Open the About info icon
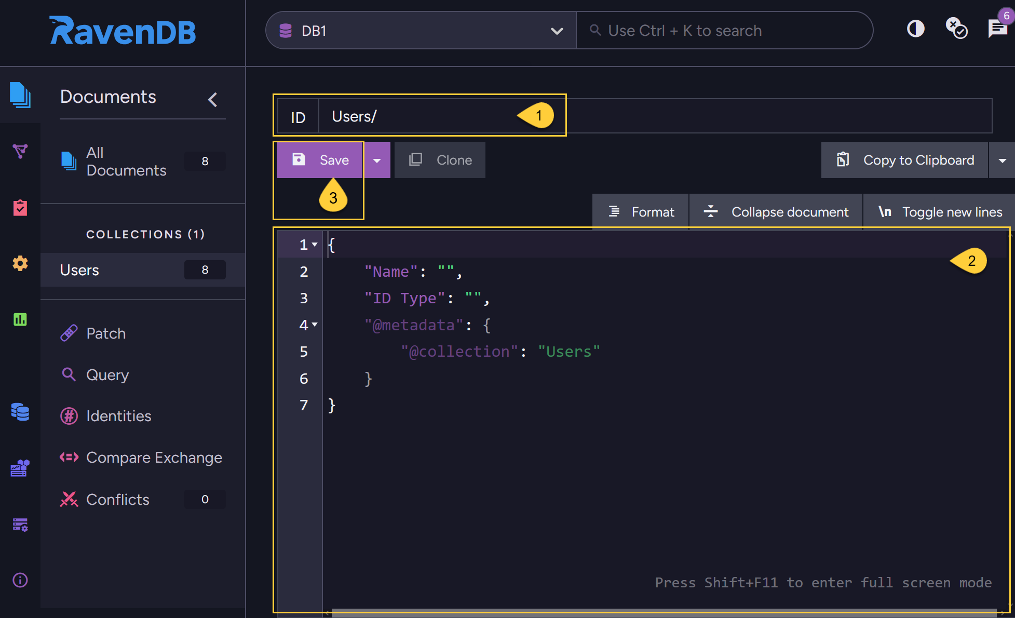 (20, 580)
